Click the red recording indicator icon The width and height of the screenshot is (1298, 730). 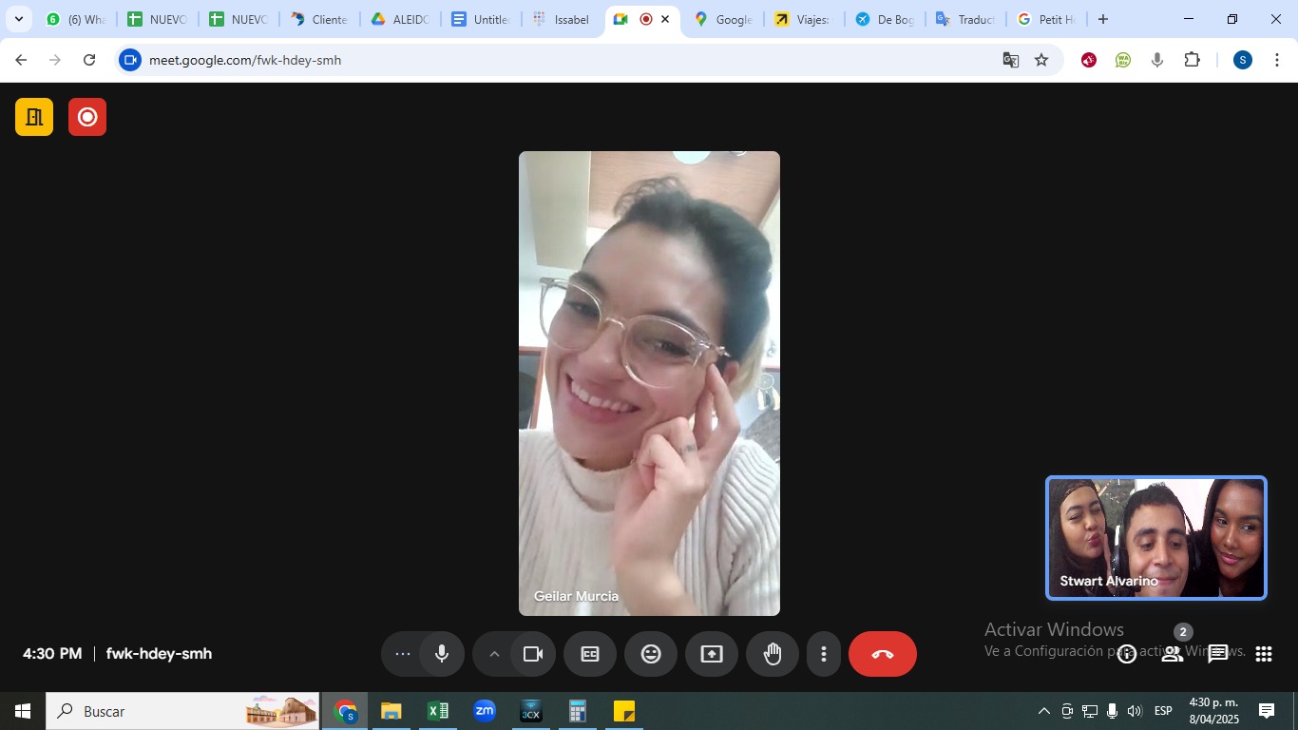pos(87,117)
